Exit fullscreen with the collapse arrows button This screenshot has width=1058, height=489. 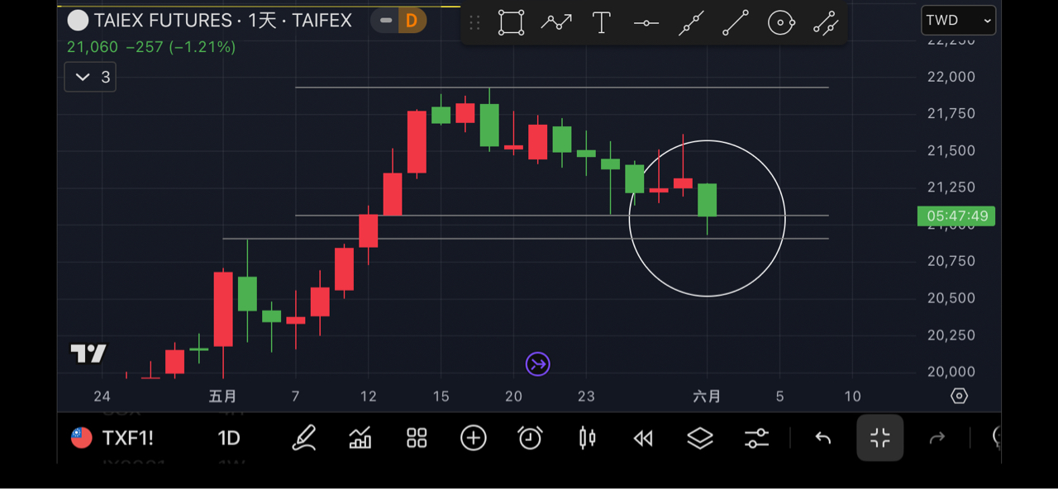click(879, 438)
